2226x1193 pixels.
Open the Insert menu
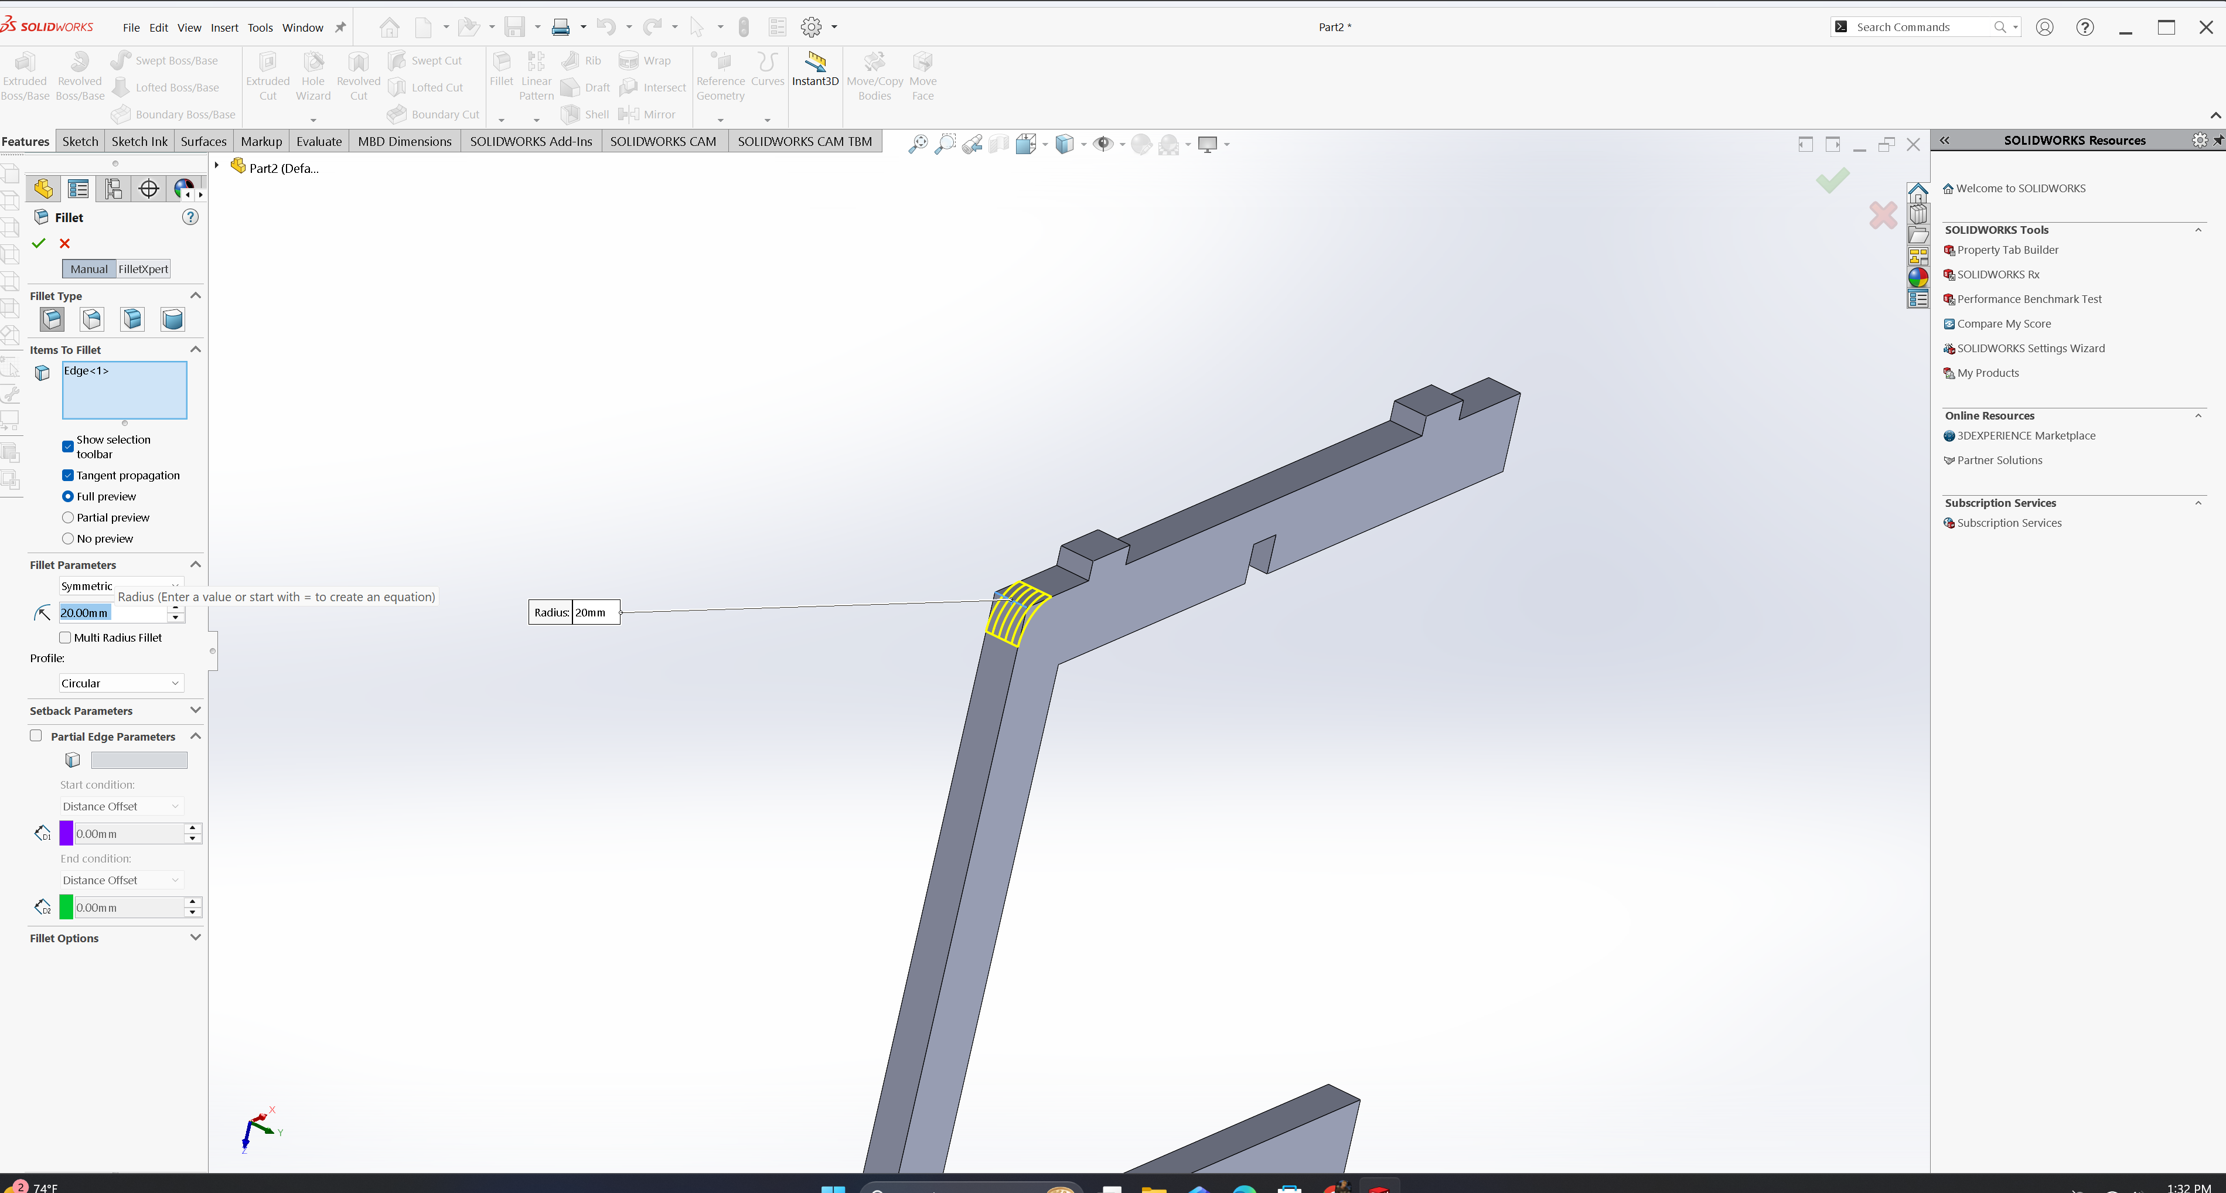click(x=224, y=28)
